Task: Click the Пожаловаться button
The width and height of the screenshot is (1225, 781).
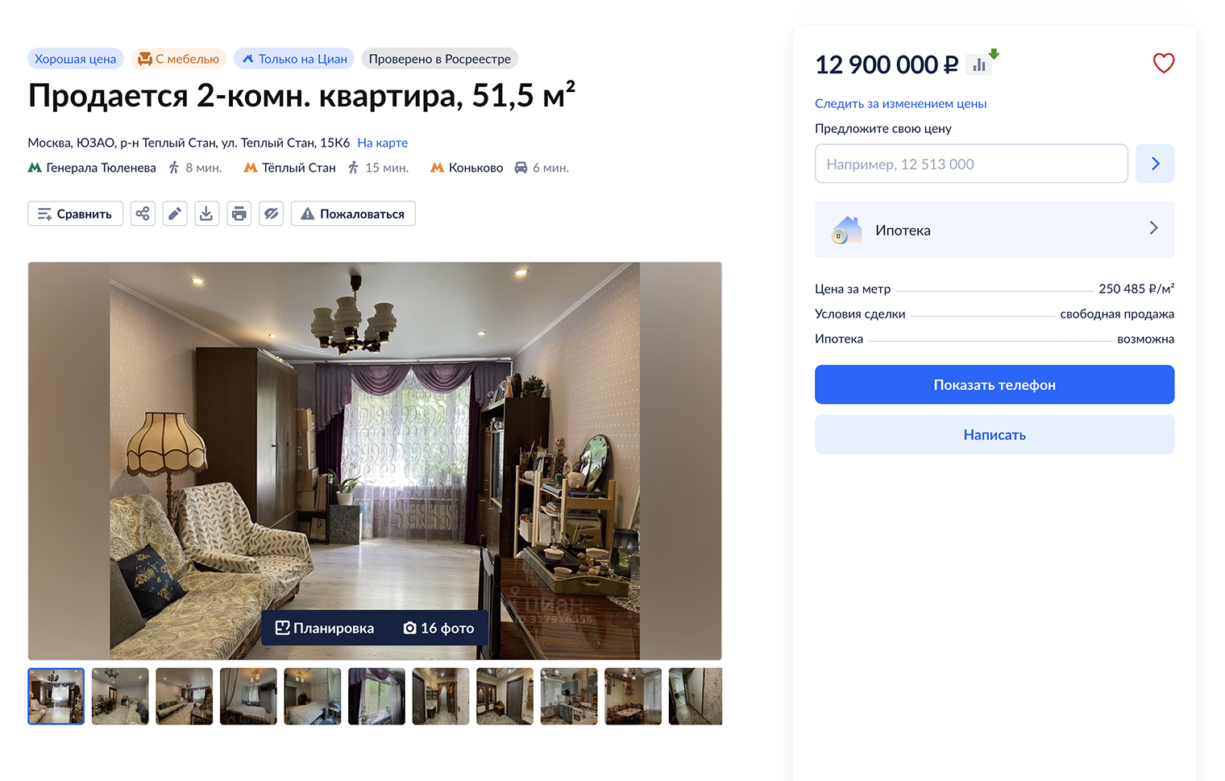Action: tap(353, 214)
